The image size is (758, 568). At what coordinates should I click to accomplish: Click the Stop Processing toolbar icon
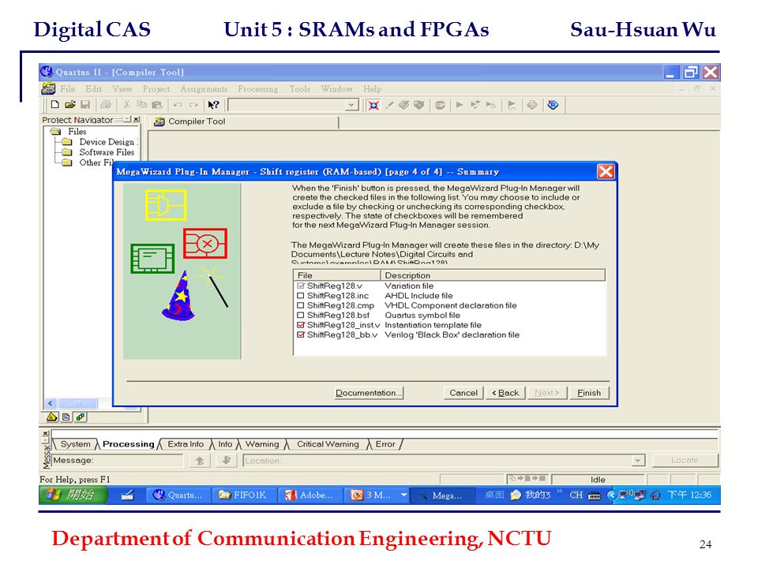[x=440, y=105]
